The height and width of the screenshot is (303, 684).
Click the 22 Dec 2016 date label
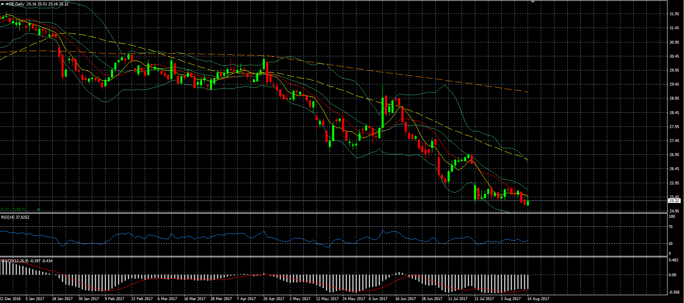[x=10, y=299]
